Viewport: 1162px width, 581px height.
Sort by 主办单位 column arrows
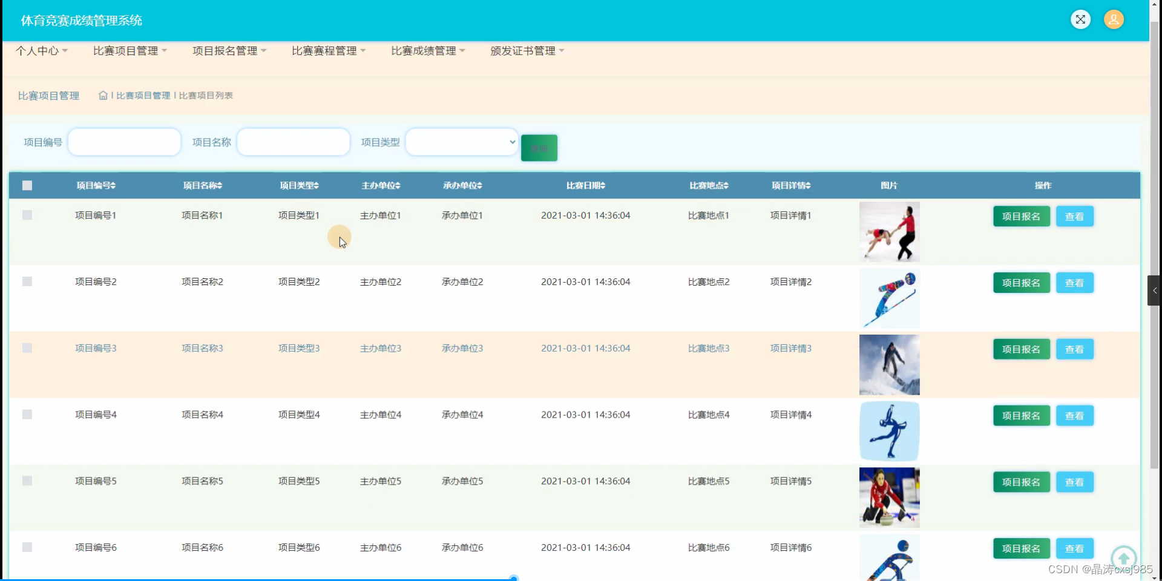[398, 186]
